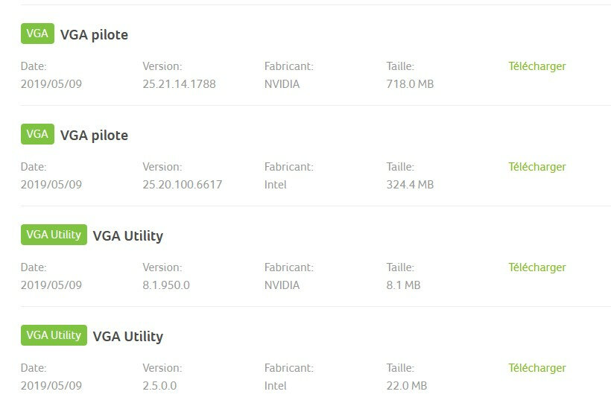
Task: Open the VGA pilote title for Intel driver
Action: [x=94, y=136]
